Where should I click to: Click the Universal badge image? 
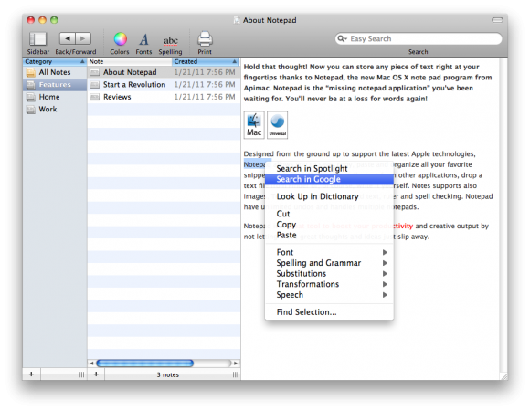click(278, 125)
